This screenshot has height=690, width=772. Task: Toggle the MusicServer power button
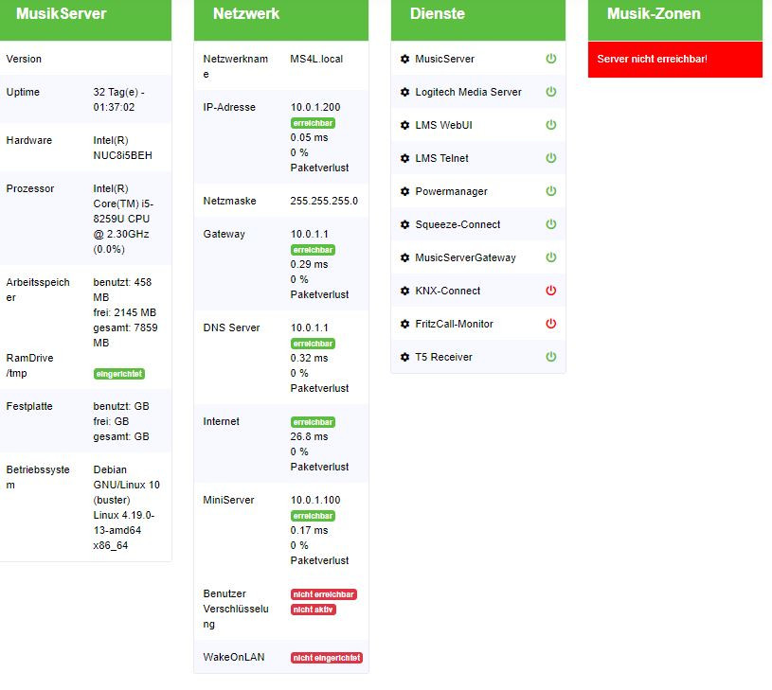pyautogui.click(x=551, y=59)
